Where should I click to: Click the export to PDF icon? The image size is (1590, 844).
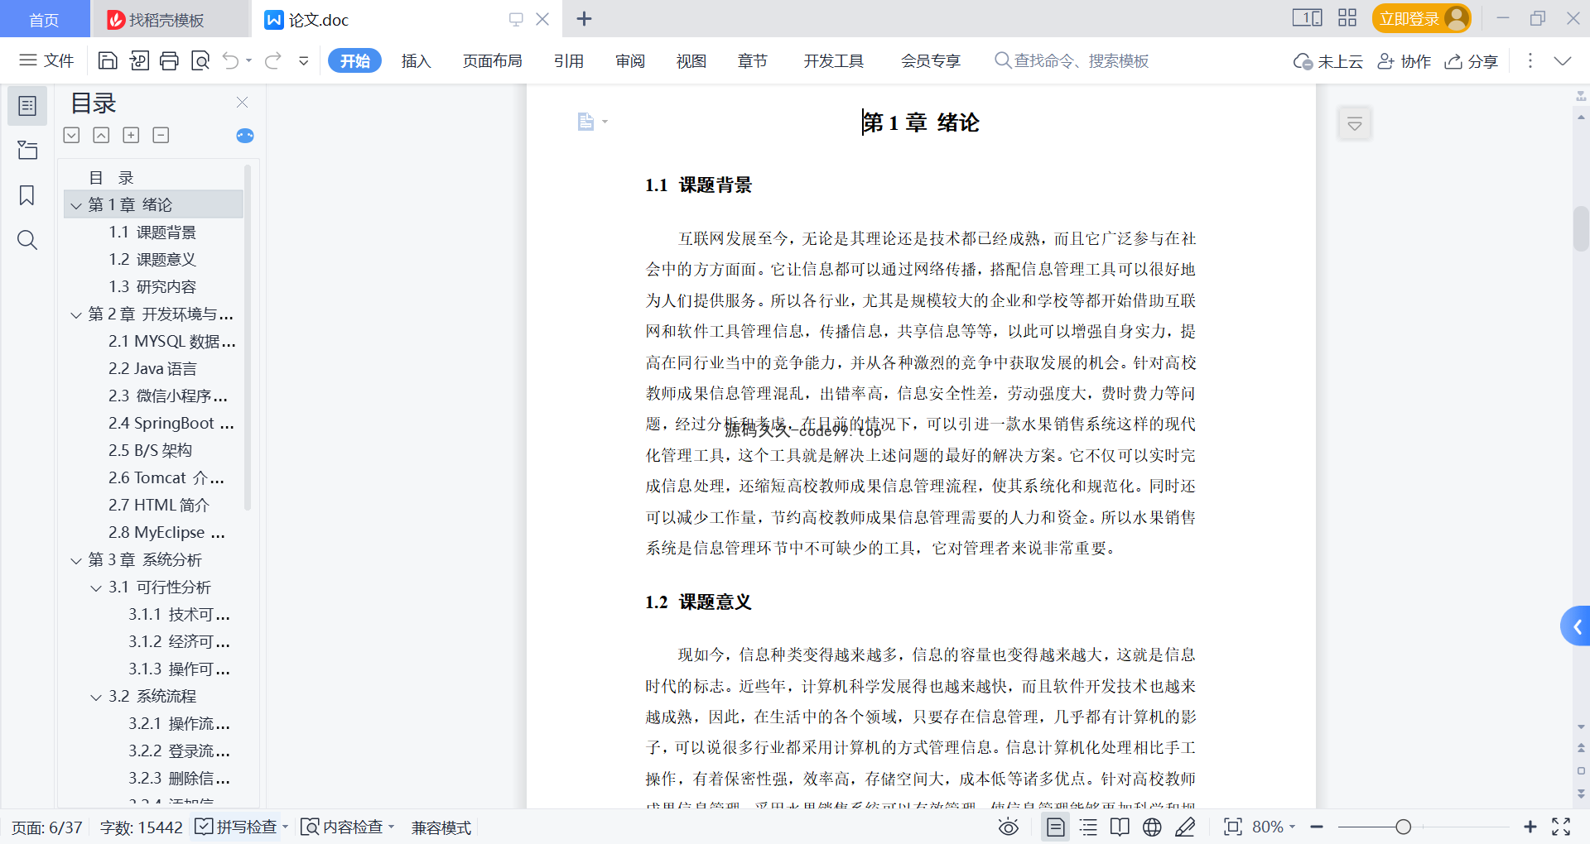tap(139, 60)
